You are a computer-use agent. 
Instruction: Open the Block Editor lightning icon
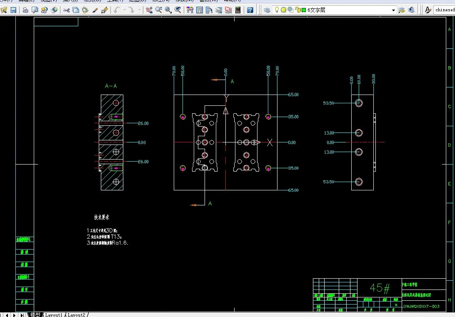coord(105,10)
